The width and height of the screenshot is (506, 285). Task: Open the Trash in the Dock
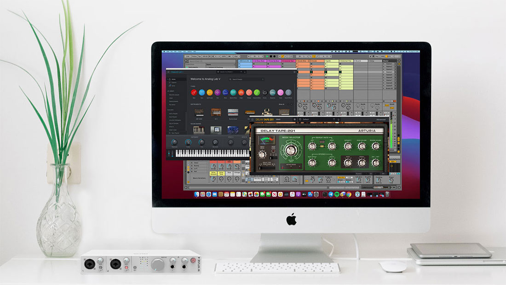[x=387, y=194]
